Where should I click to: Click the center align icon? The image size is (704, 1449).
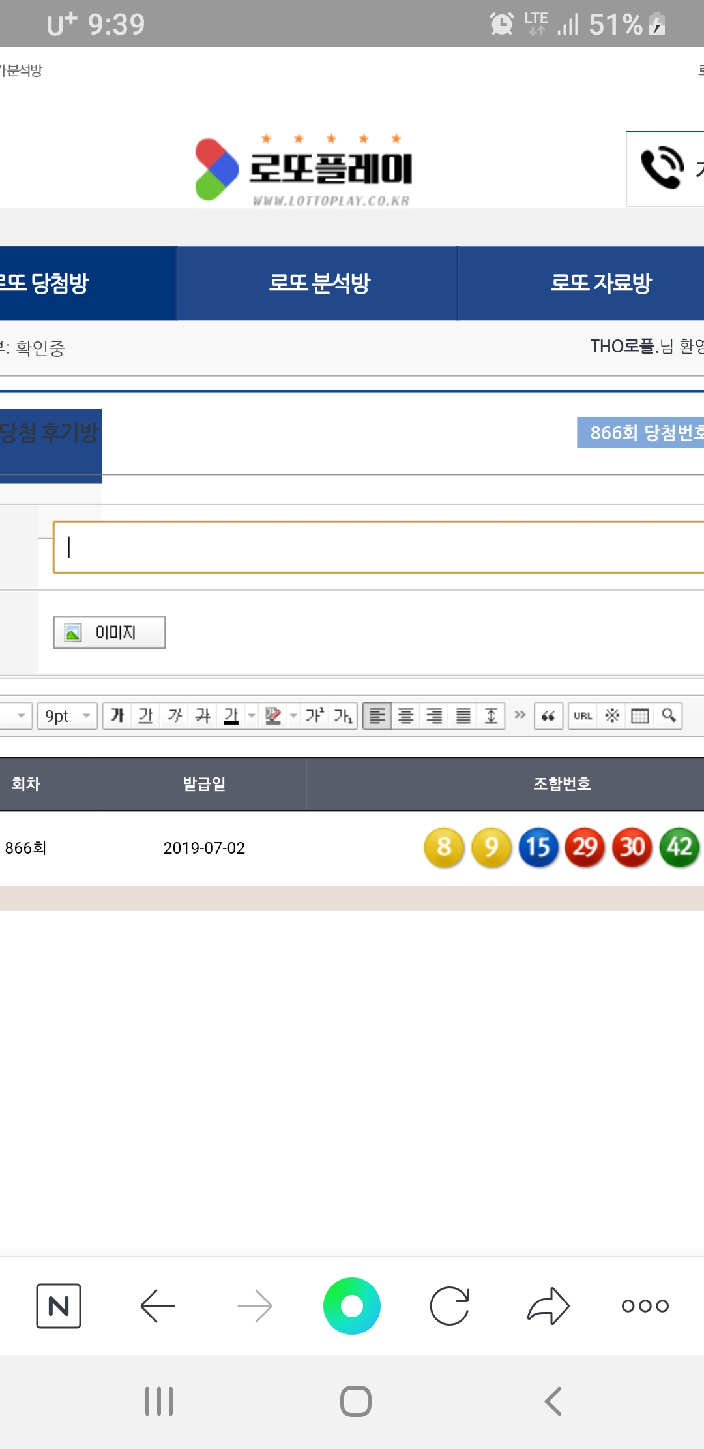click(405, 716)
